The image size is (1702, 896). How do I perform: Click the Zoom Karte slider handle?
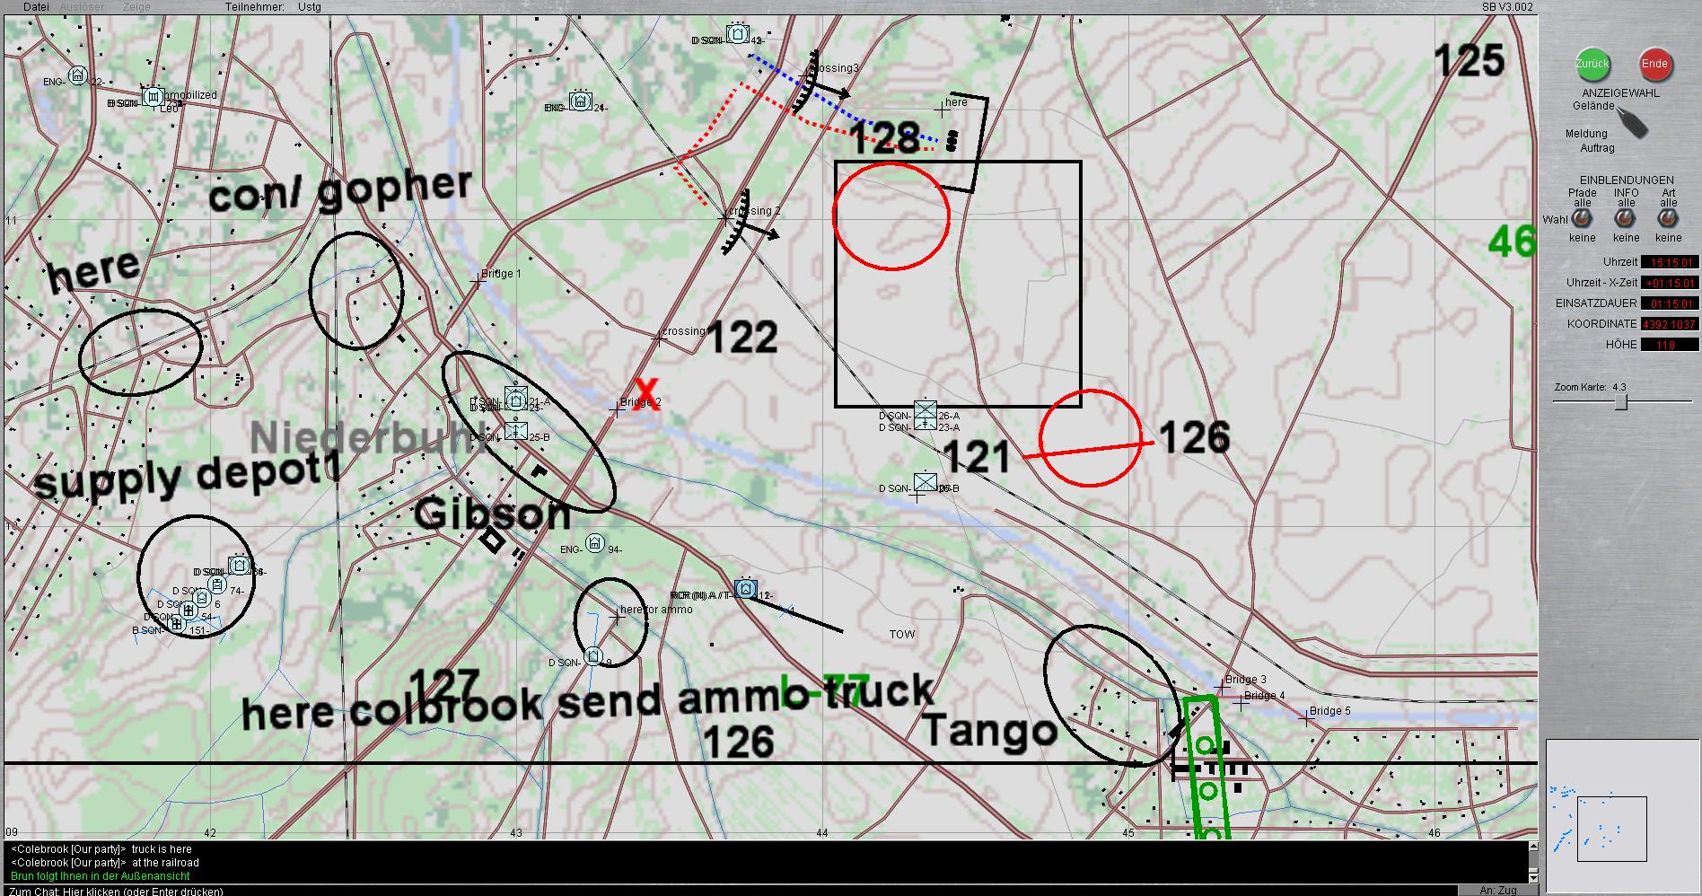click(x=1620, y=402)
